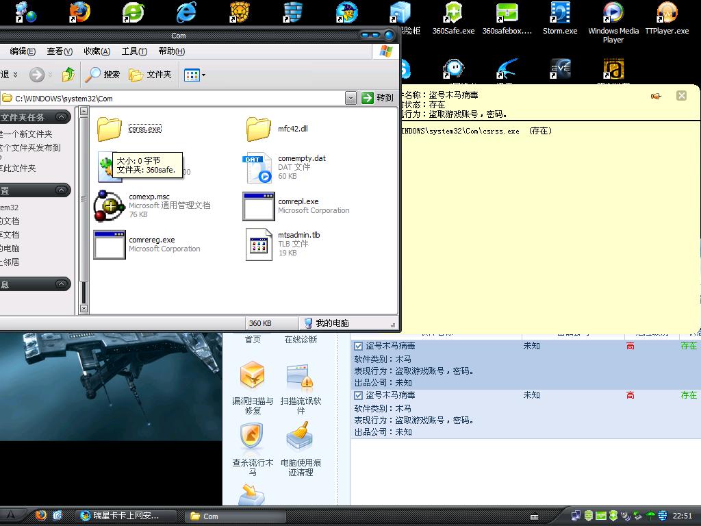Untick the lower 盗号木马病毒 checkbox
Viewport: 701px width, 526px height.
click(358, 395)
